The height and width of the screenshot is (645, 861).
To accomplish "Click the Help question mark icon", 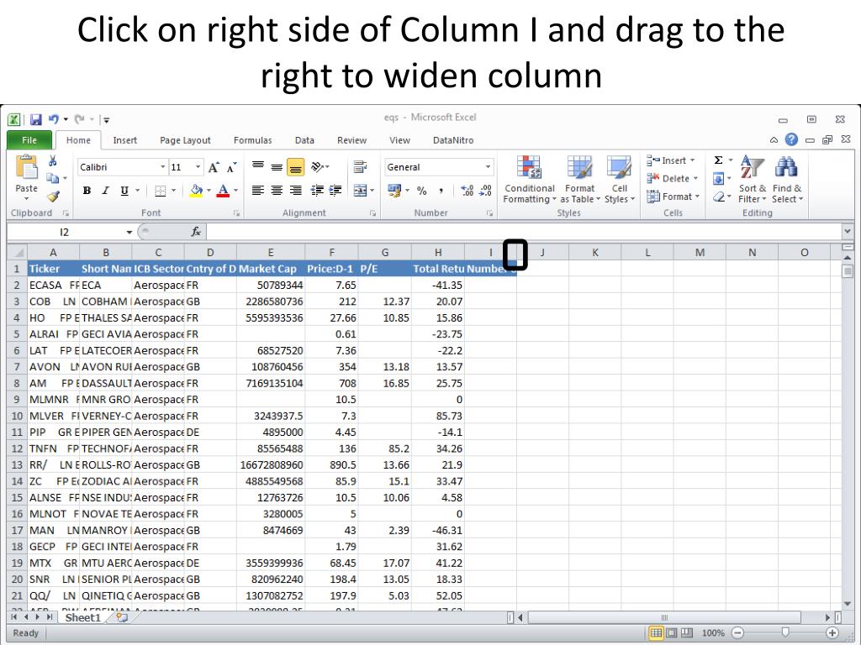I will pyautogui.click(x=791, y=139).
